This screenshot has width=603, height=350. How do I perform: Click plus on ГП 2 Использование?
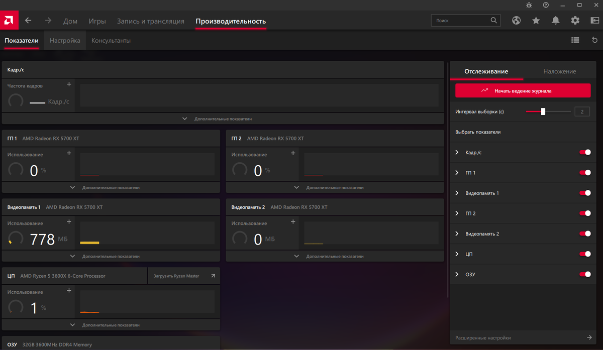pos(293,153)
